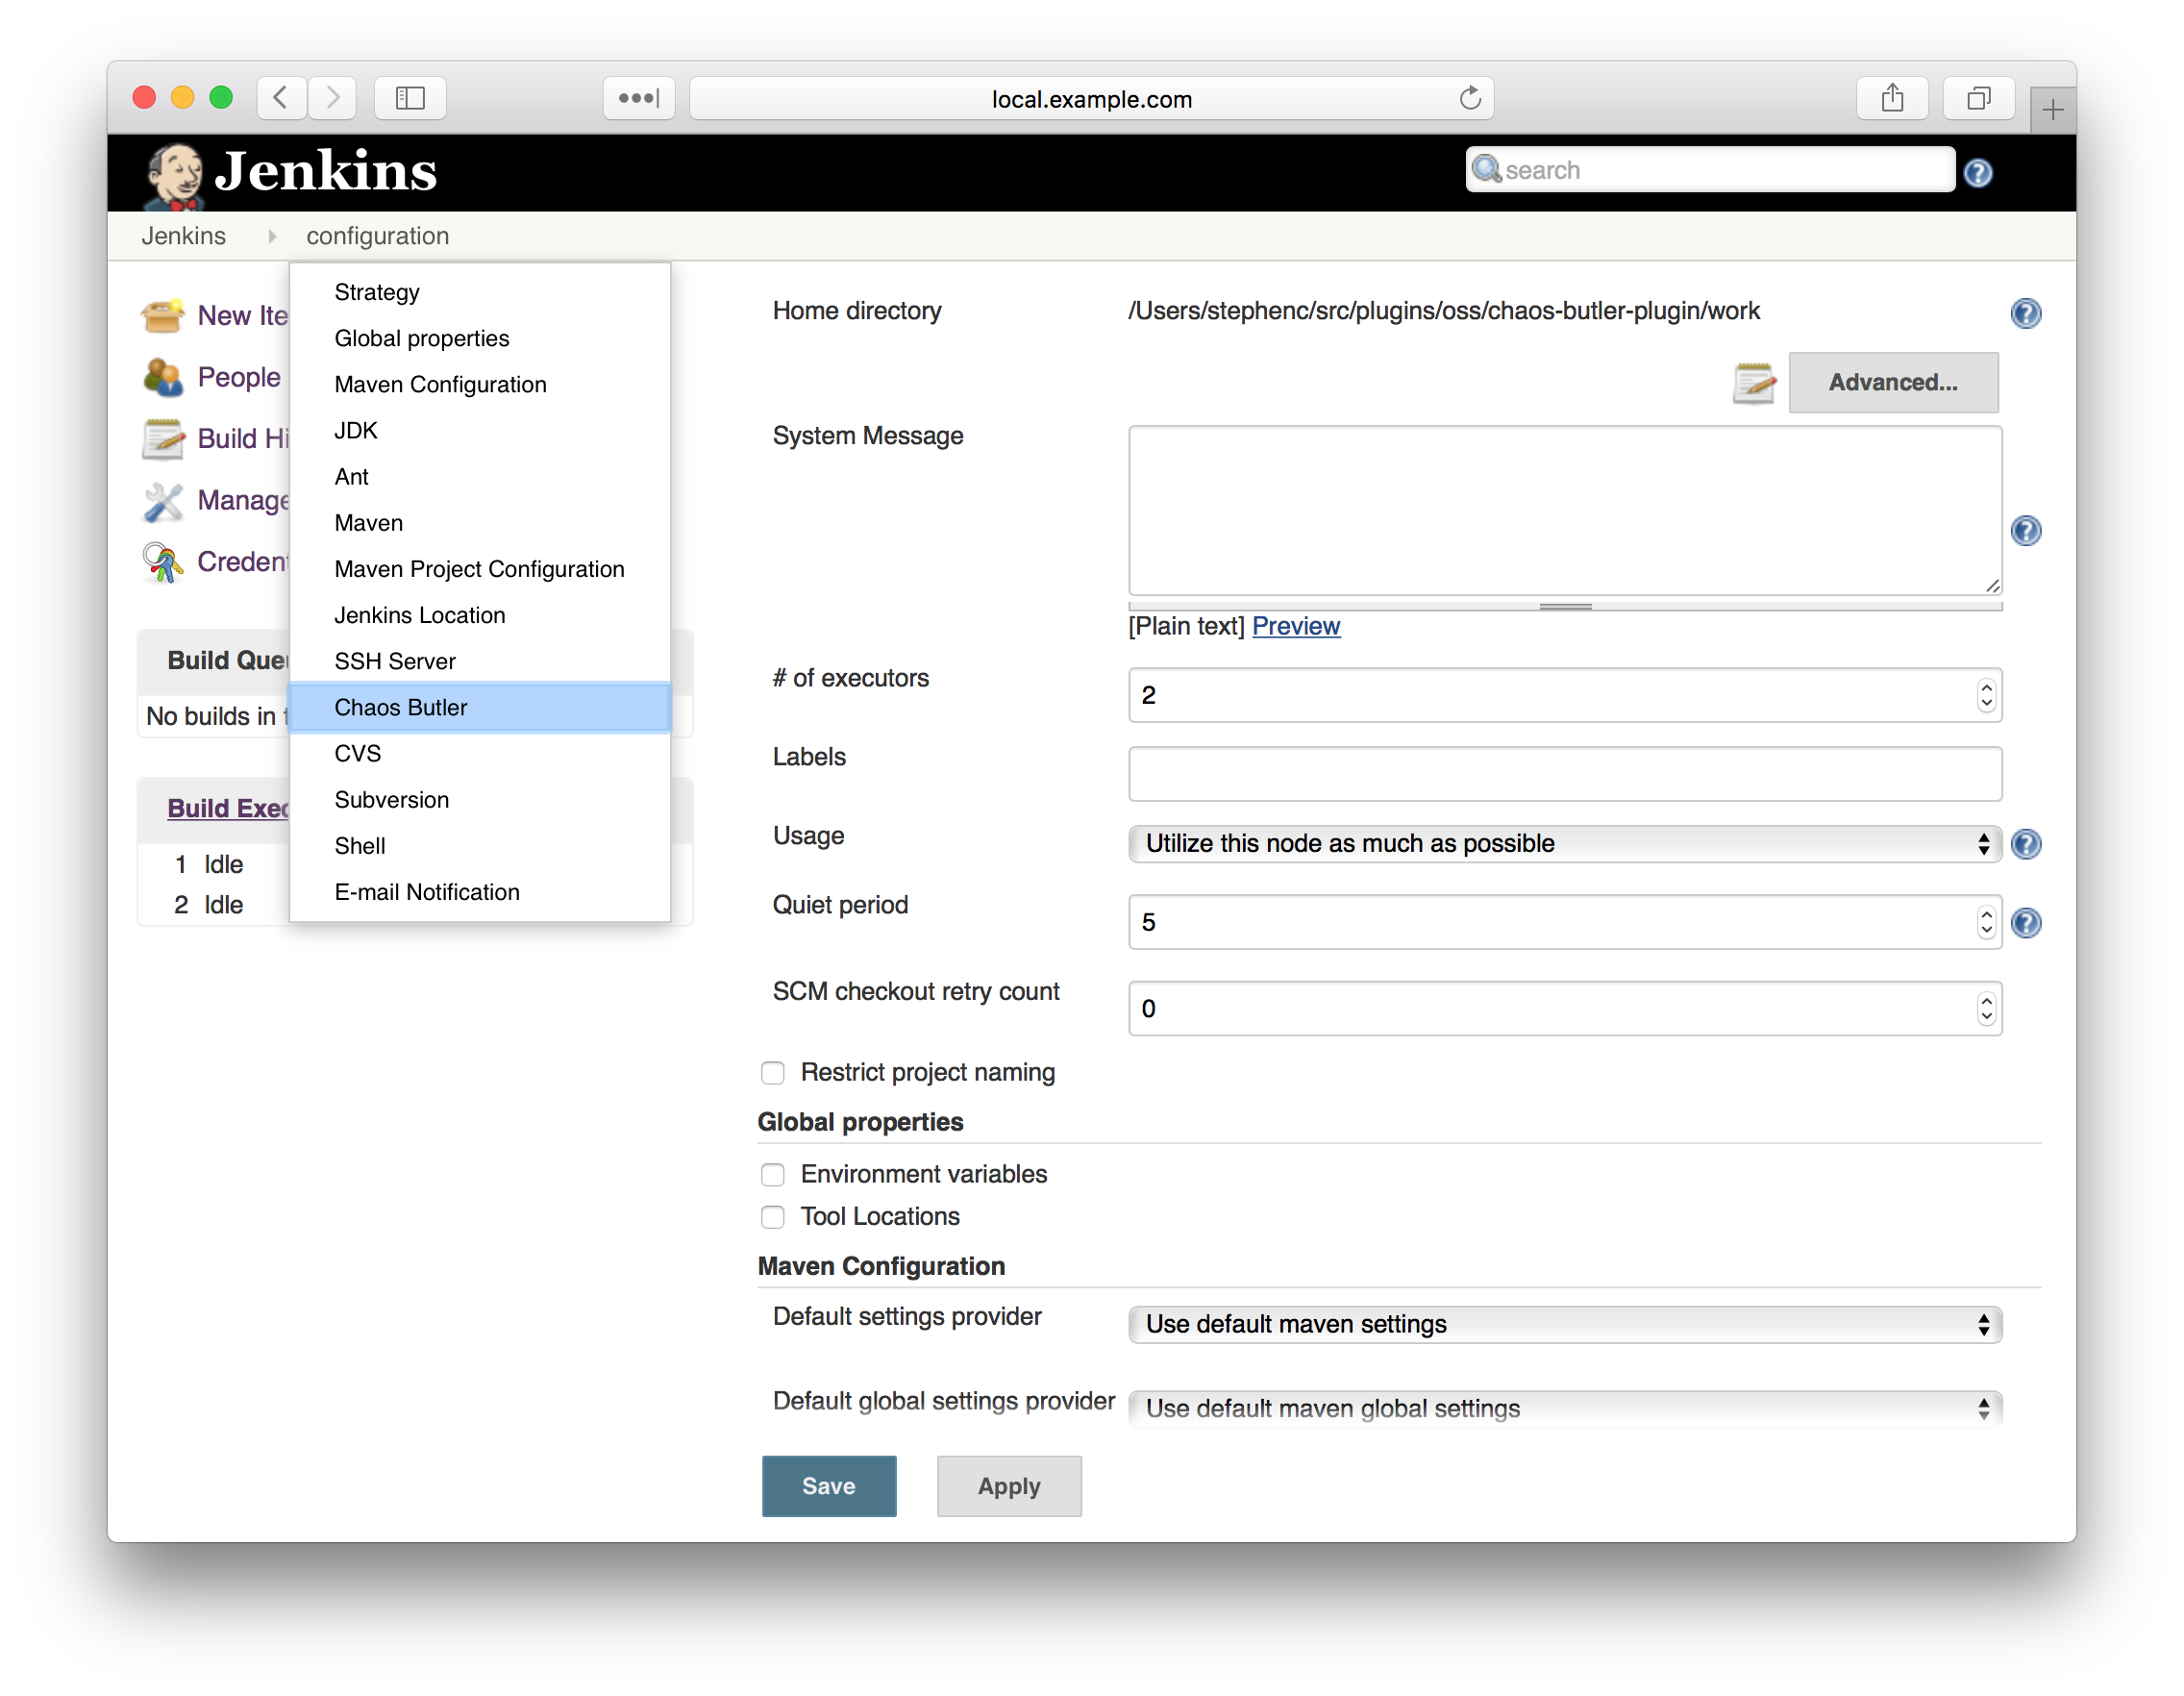
Task: Open the Preview link
Action: (1295, 626)
